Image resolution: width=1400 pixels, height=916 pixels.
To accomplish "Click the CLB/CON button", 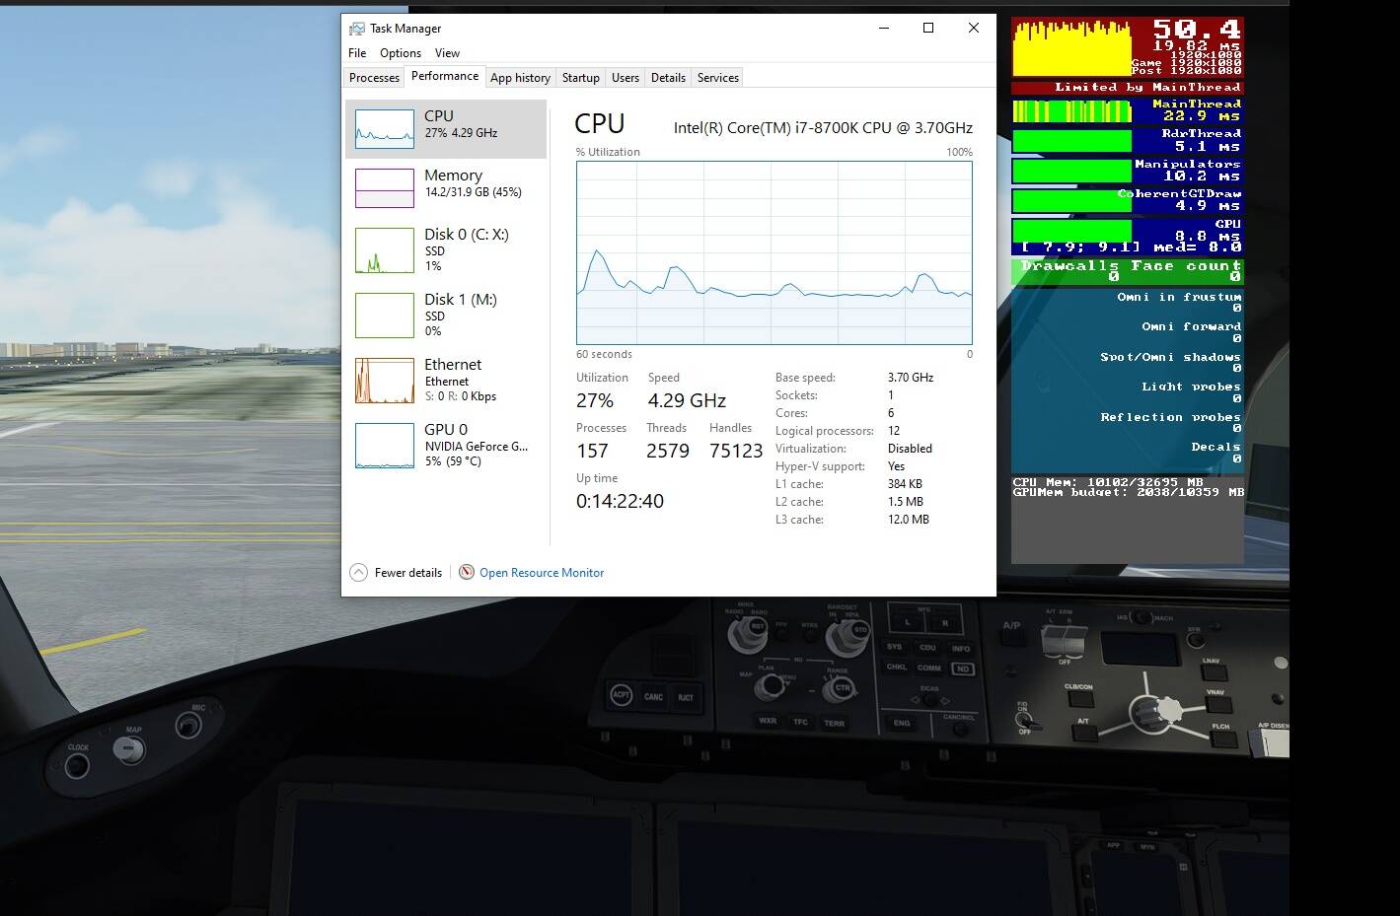I will (x=1081, y=699).
